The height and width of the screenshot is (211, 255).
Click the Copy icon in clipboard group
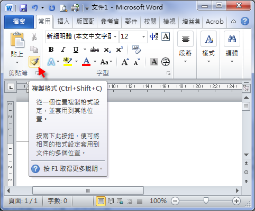coord(34,50)
